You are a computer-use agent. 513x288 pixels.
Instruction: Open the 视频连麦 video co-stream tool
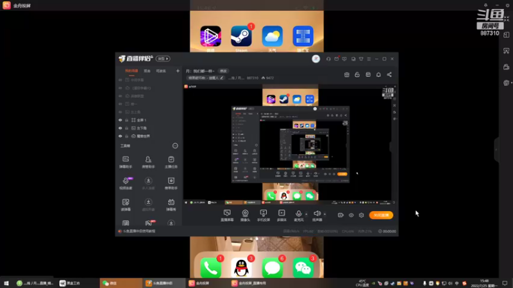126,183
